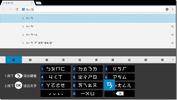Choose the suggestion ㄉㄧㄢㄧㄥ
Viewport: 177px width, 100px height.
[x=88, y=35]
